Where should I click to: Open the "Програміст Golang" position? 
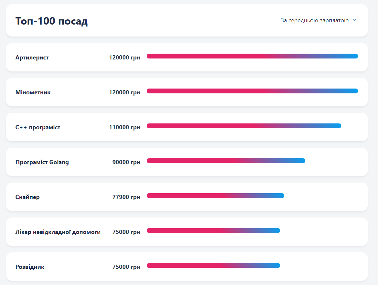(42, 162)
